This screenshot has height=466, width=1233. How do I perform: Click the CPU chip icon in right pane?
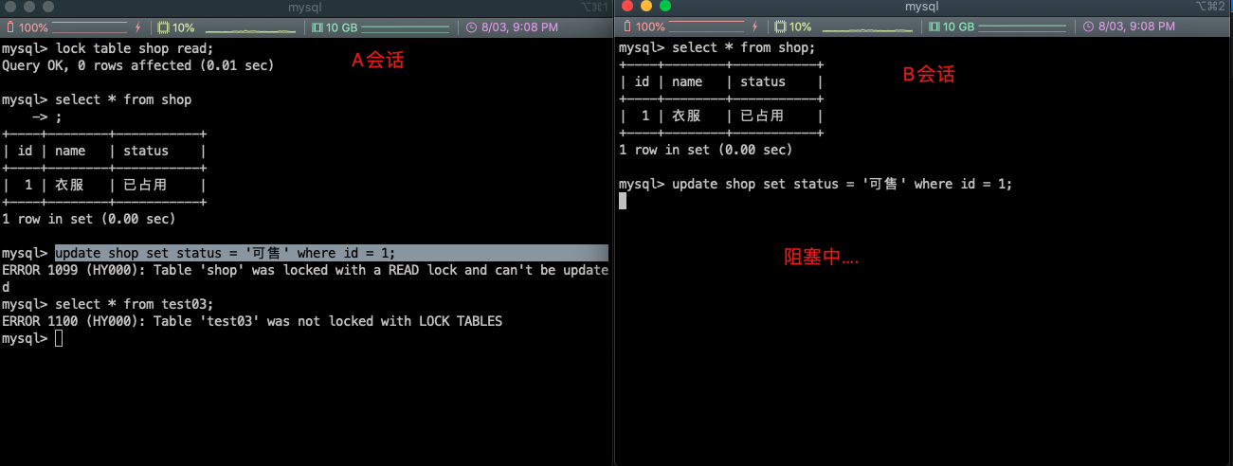pyautogui.click(x=780, y=27)
